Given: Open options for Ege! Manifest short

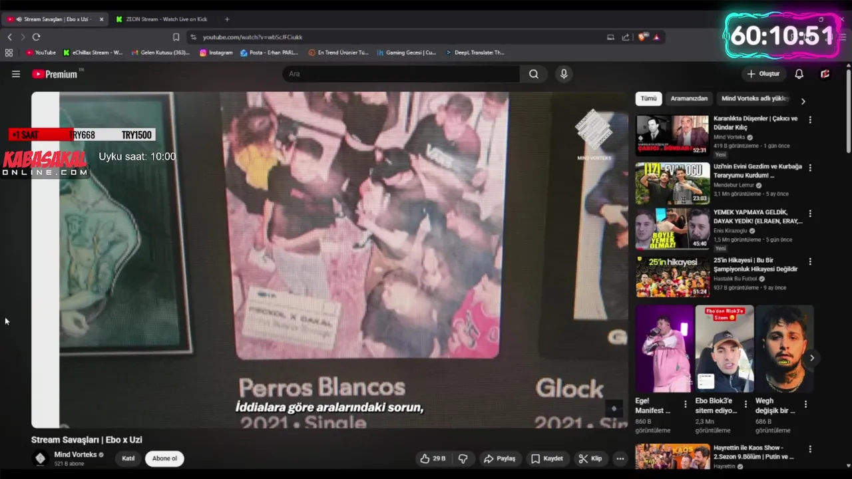Looking at the screenshot, I should point(686,404).
